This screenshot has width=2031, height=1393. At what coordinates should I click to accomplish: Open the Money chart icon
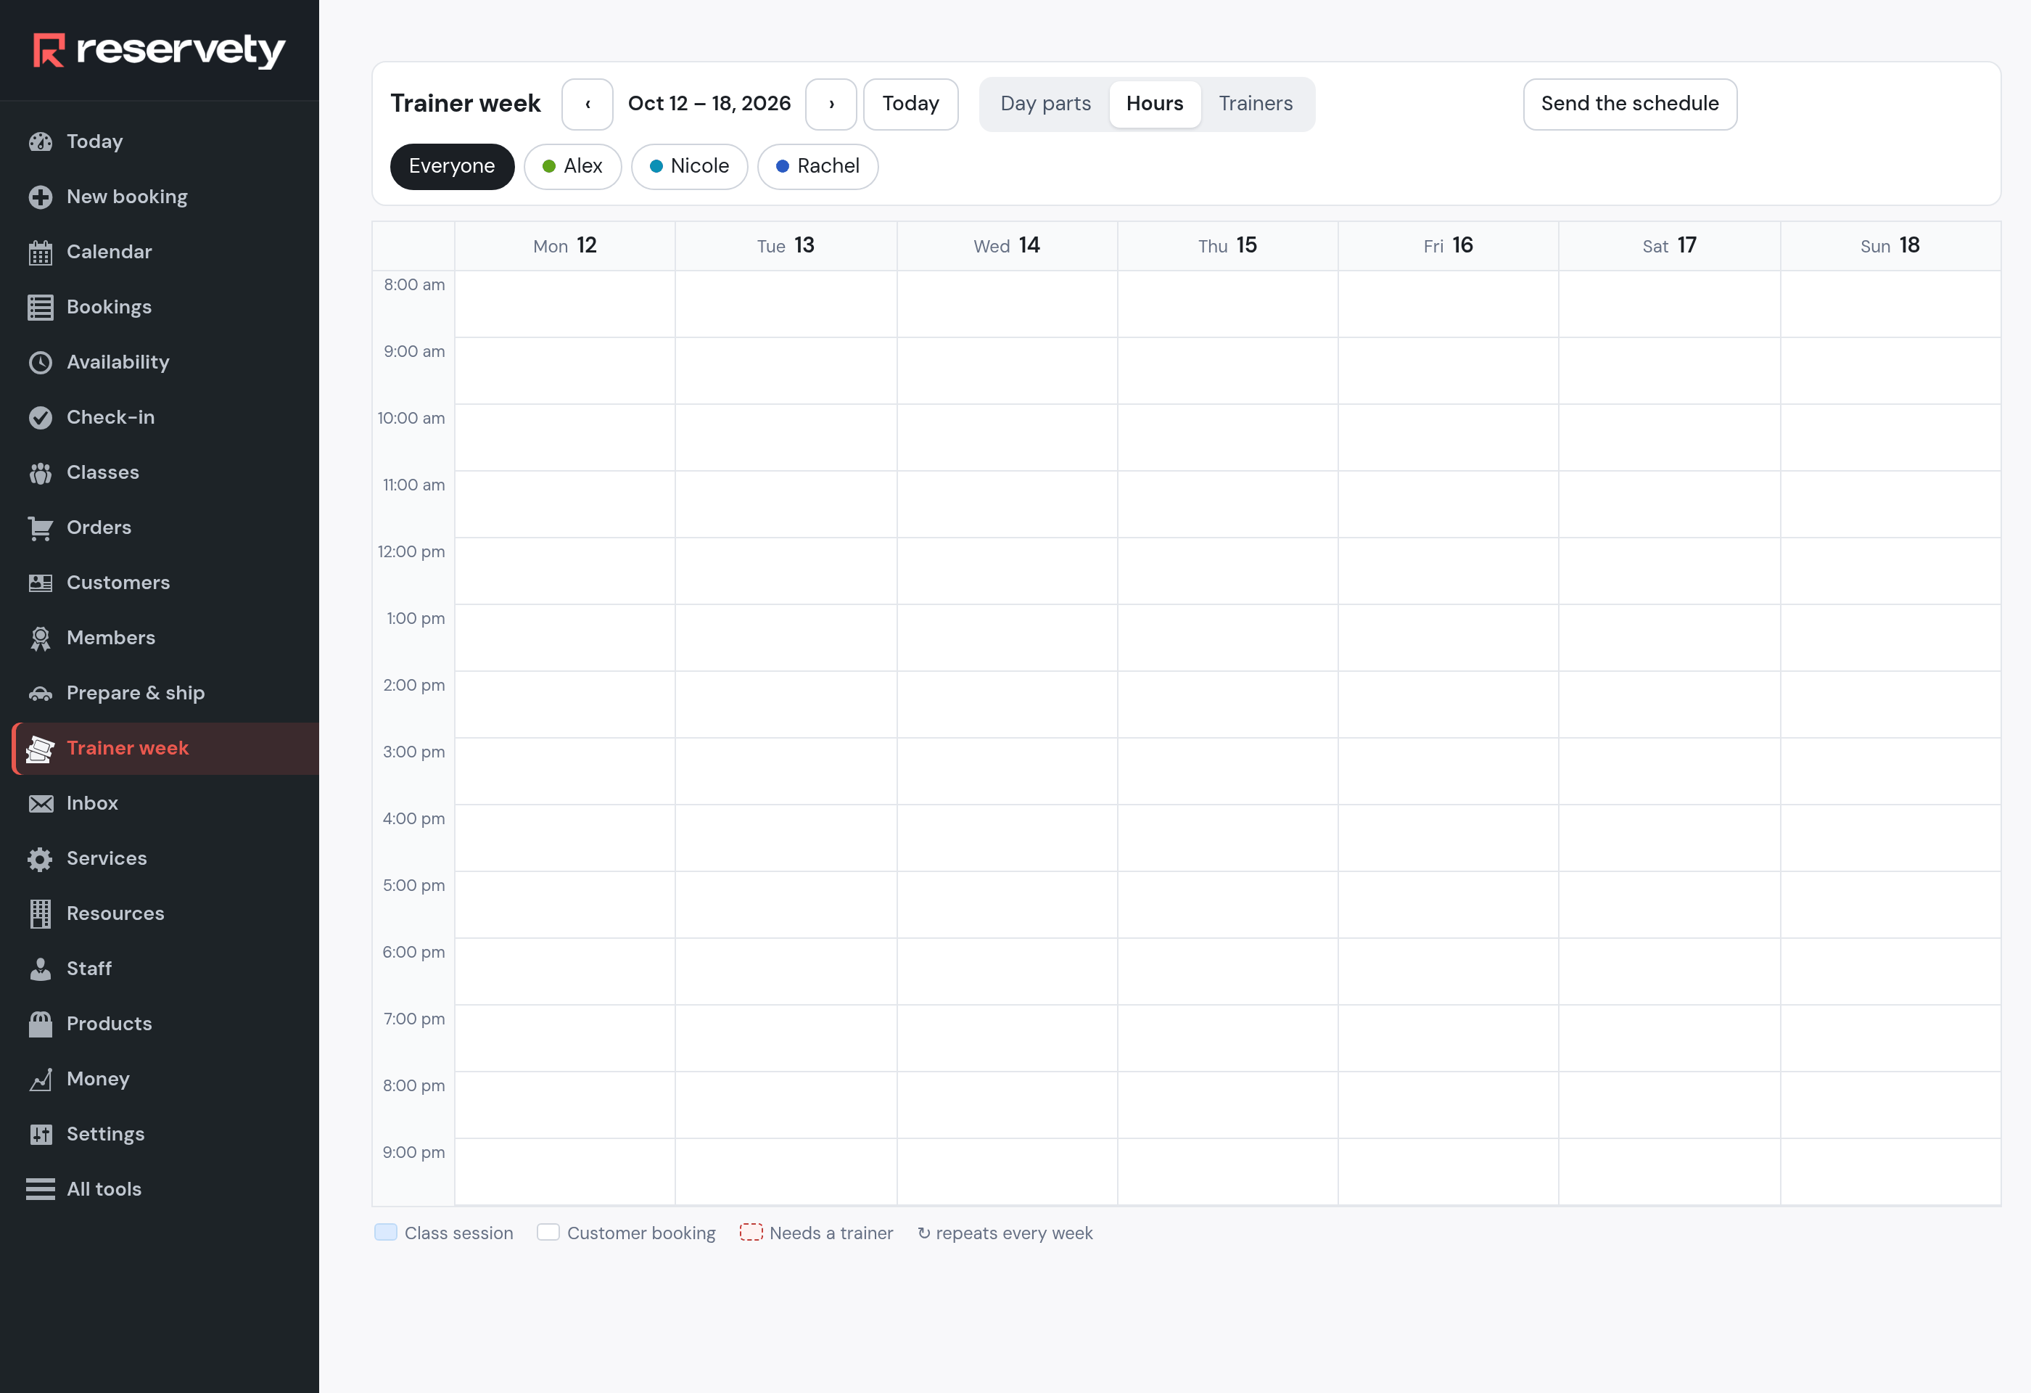coord(40,1078)
